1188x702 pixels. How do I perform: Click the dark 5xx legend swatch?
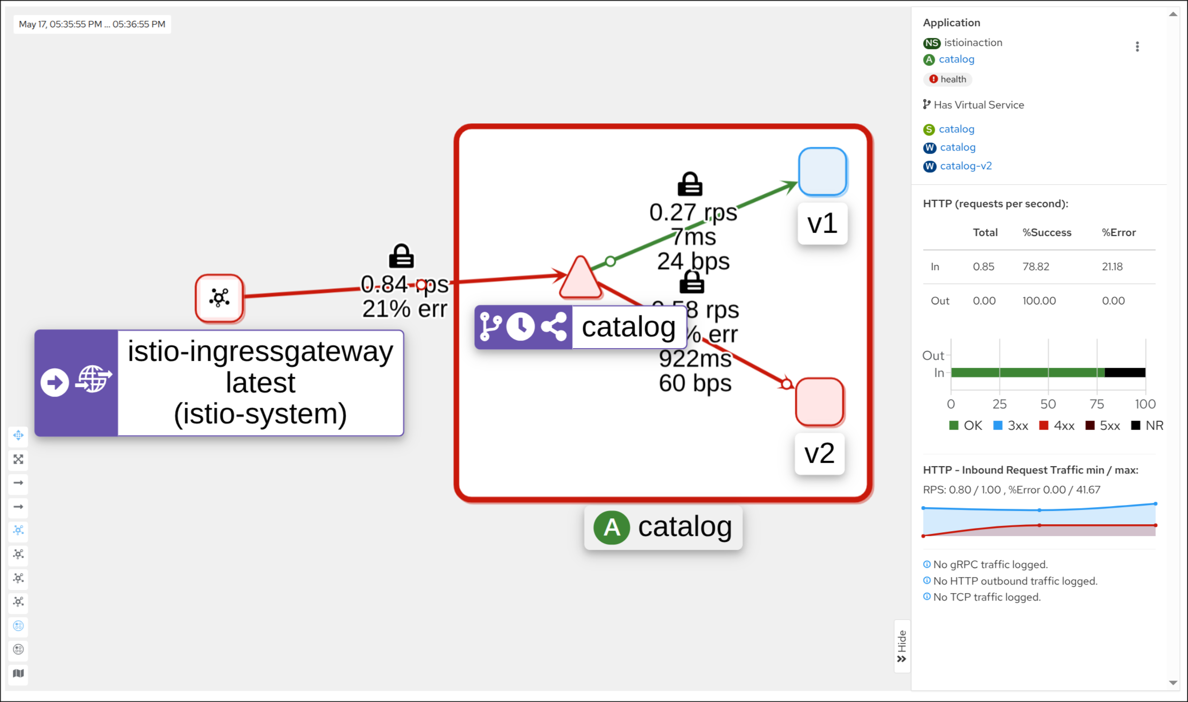pos(1090,425)
